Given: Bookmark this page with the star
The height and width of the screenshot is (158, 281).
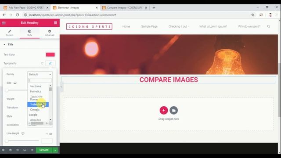Looking at the screenshot, I should coord(253,15).
